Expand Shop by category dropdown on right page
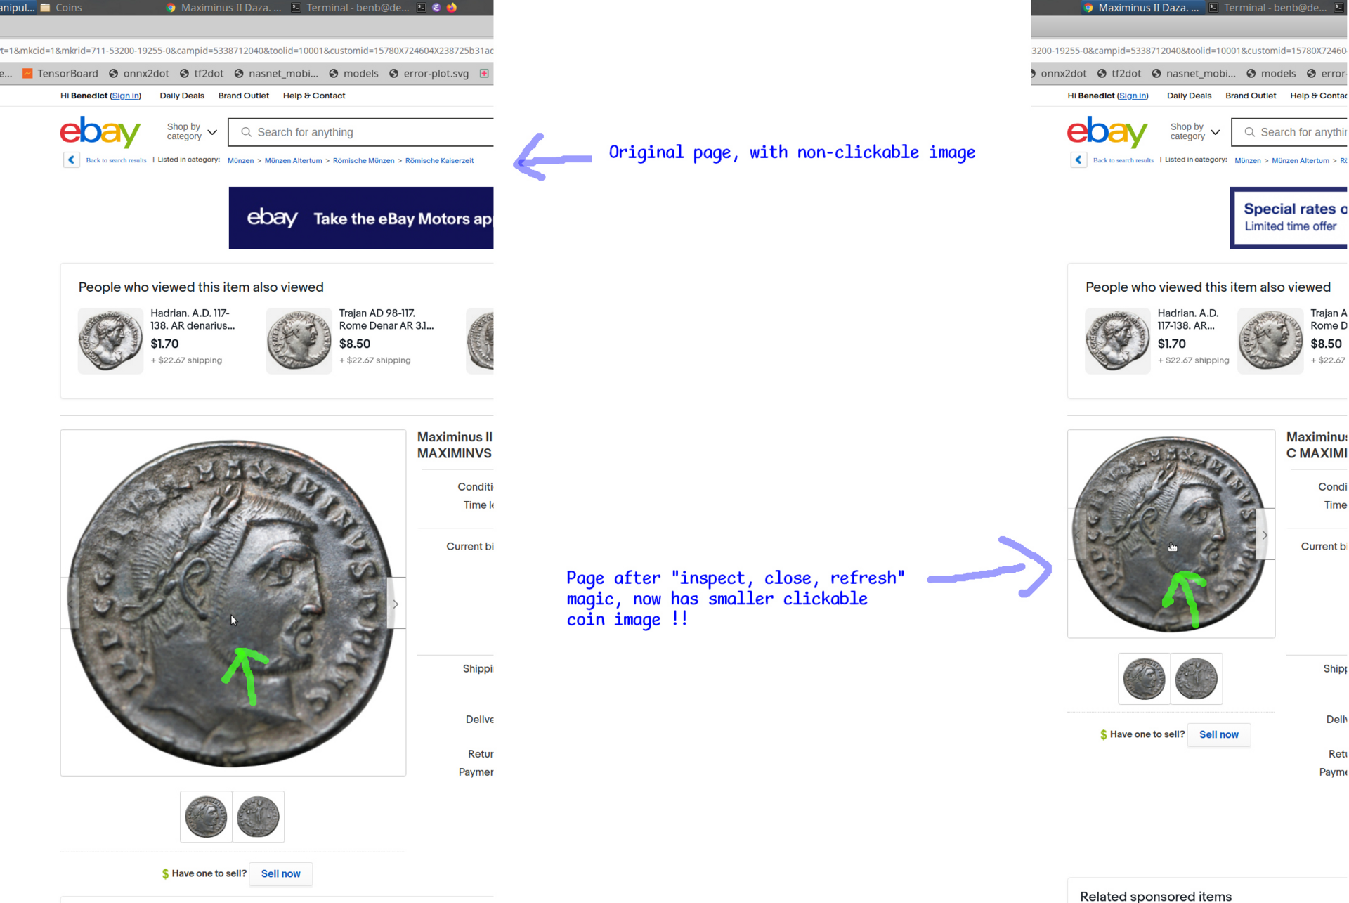 coord(1195,132)
